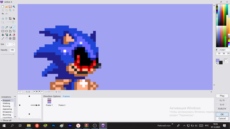The image size is (230, 129).
Task: Click the Transparency mode icon
Action: [14, 19]
